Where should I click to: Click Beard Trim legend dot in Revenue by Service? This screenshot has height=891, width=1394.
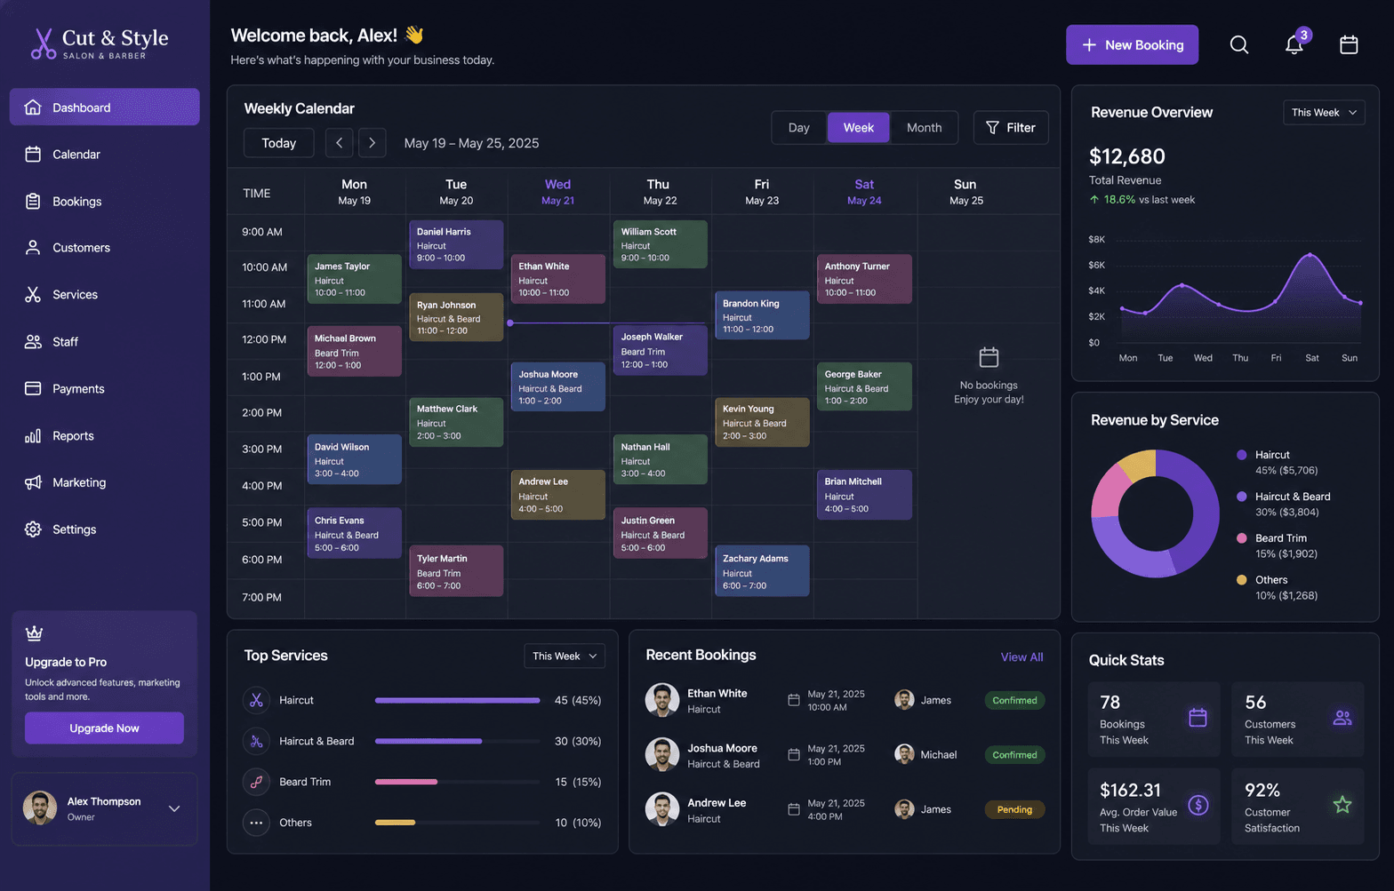(1241, 537)
